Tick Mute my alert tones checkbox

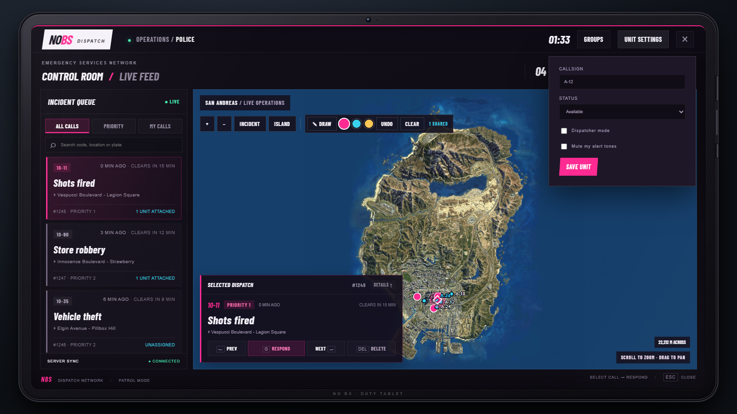coord(564,146)
